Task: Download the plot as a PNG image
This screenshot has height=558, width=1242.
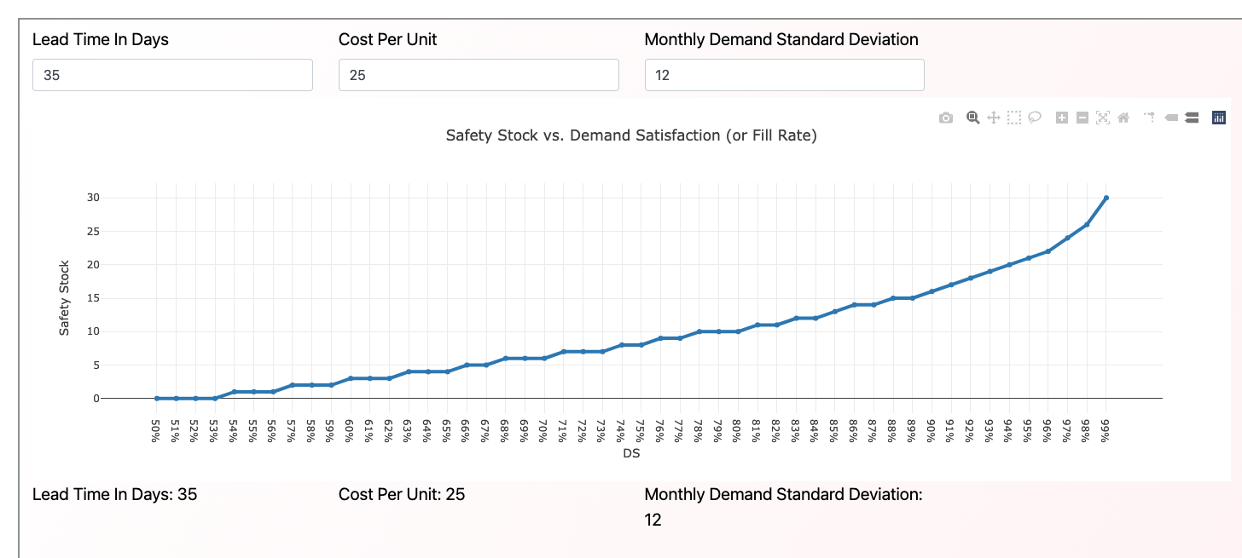Action: point(945,118)
